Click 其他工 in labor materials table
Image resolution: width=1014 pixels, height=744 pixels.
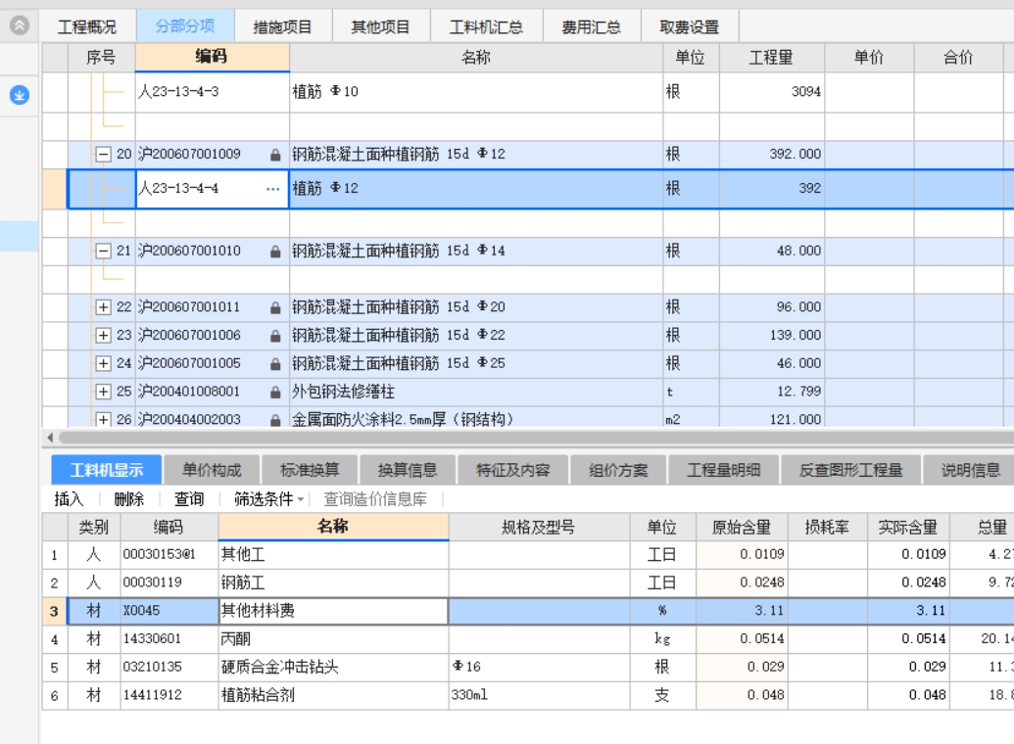pyautogui.click(x=333, y=555)
